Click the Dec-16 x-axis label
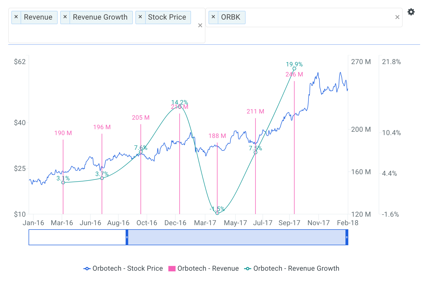 point(175,223)
